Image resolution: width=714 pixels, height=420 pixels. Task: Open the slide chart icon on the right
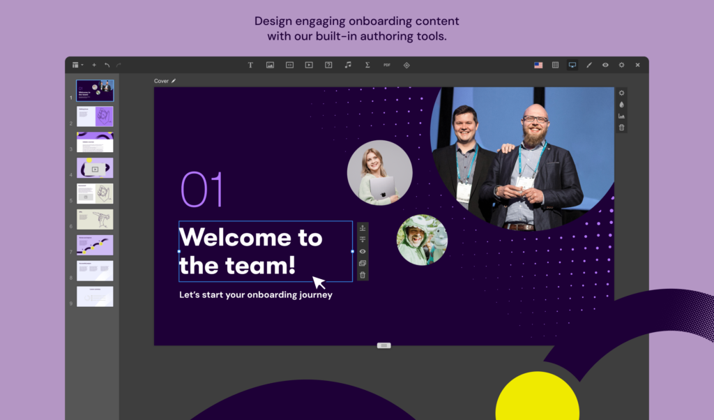[621, 116]
